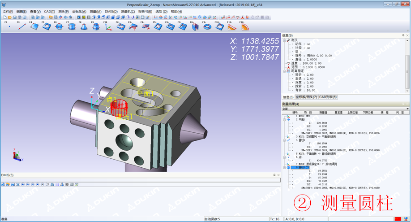Click the F12 angle measurement icon
The image size is (411, 222).
coord(244,27)
